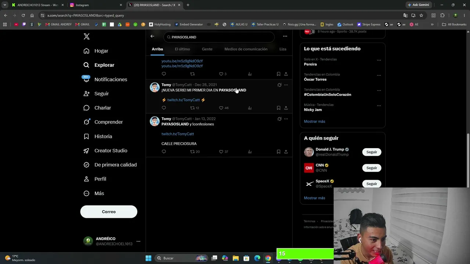Switch to the ANDREICHO1013 Stream browser tab

(x=38, y=5)
